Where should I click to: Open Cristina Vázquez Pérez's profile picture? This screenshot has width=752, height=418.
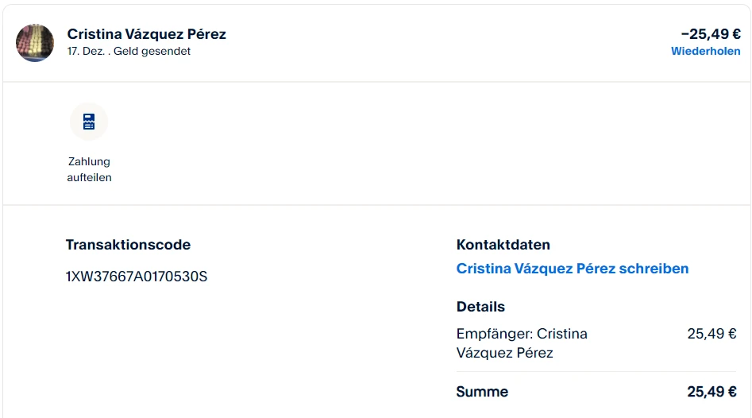pos(35,43)
